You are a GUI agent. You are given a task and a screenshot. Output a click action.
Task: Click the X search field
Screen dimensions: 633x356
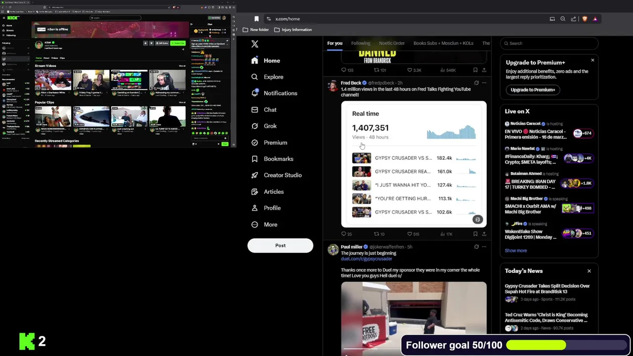549,44
